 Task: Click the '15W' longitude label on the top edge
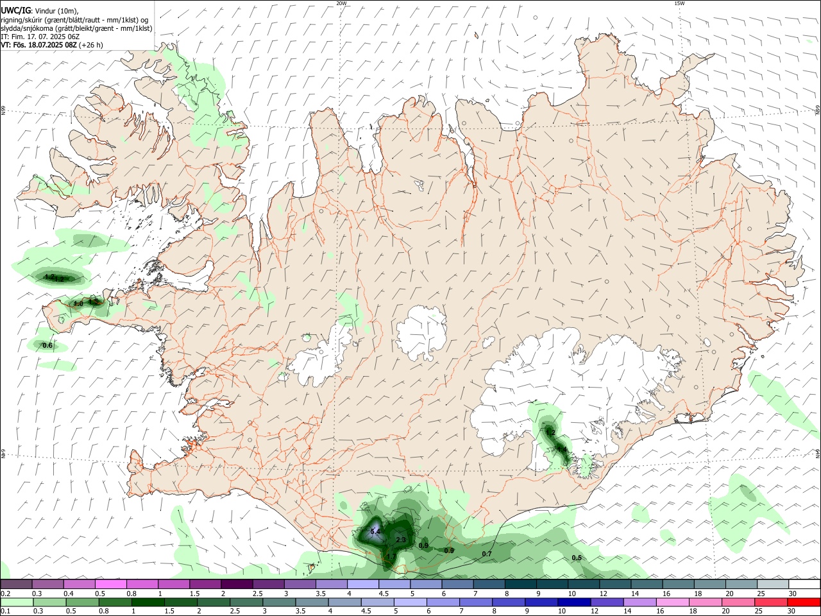679,3
